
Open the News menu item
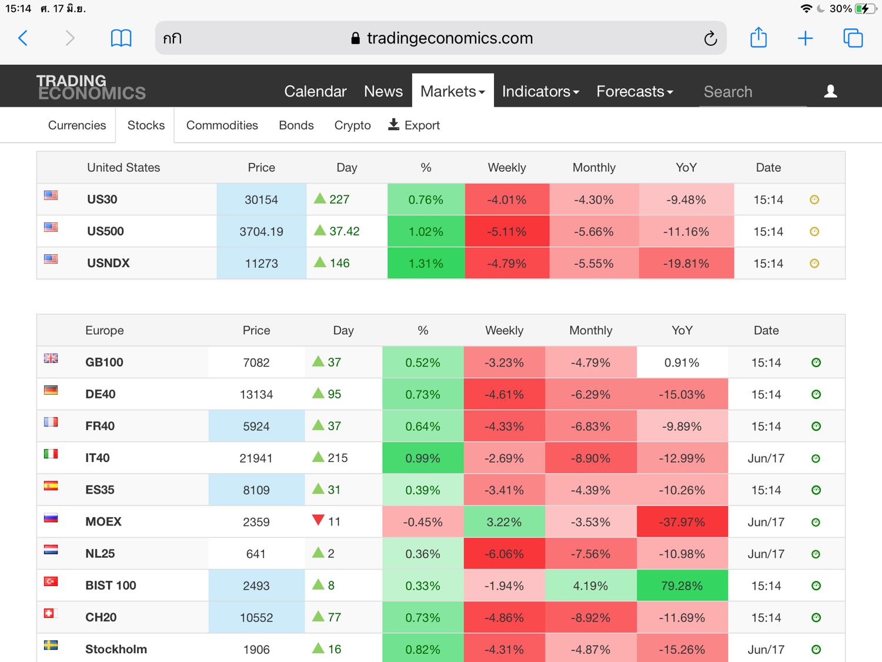coord(383,91)
